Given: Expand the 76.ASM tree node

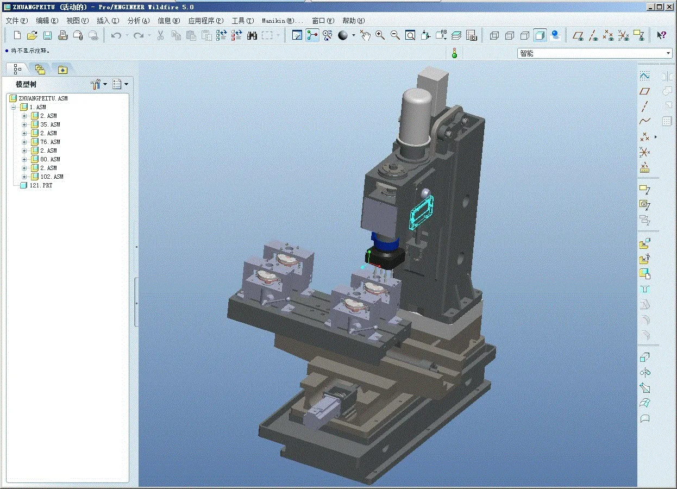Looking at the screenshot, I should [x=24, y=142].
